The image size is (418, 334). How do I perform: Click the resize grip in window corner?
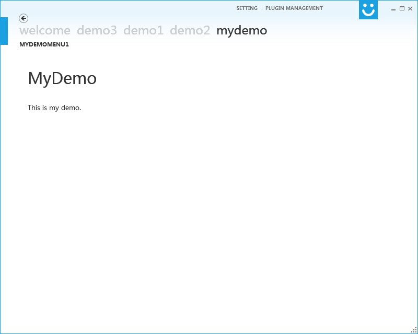(414, 330)
